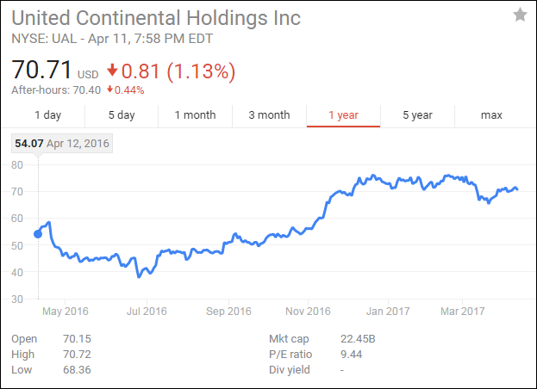Select the 1 year tab
Screen dimensions: 537x389
coord(343,115)
